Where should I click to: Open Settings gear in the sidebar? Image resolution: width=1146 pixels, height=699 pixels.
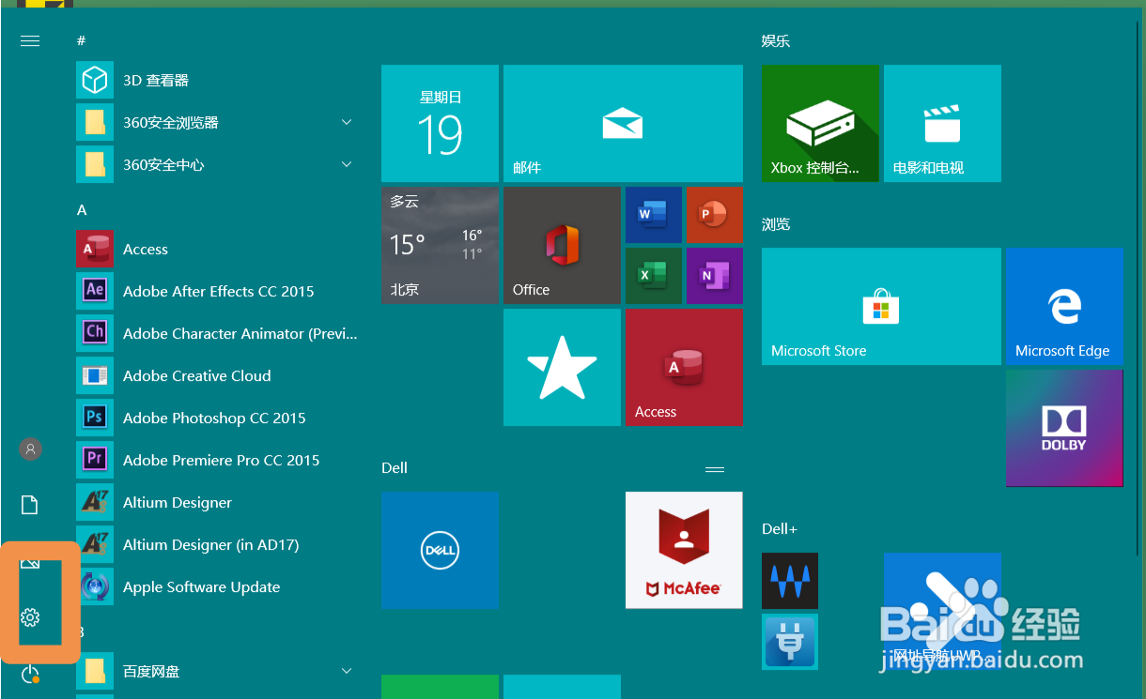click(x=30, y=617)
